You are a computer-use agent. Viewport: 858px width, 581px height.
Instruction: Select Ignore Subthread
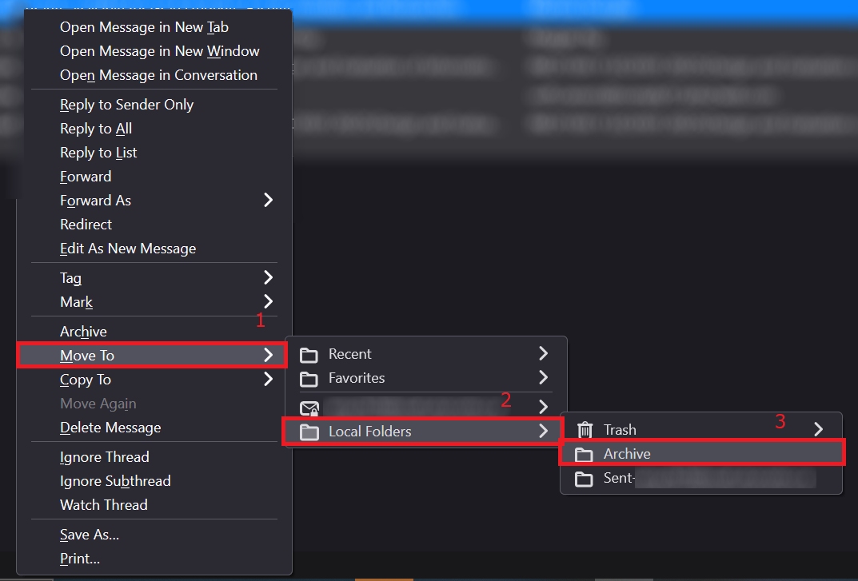point(154,481)
